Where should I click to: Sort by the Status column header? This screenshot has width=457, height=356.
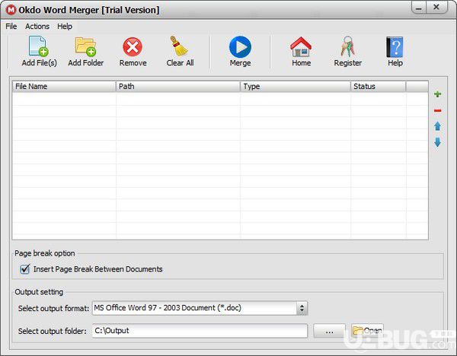point(378,87)
